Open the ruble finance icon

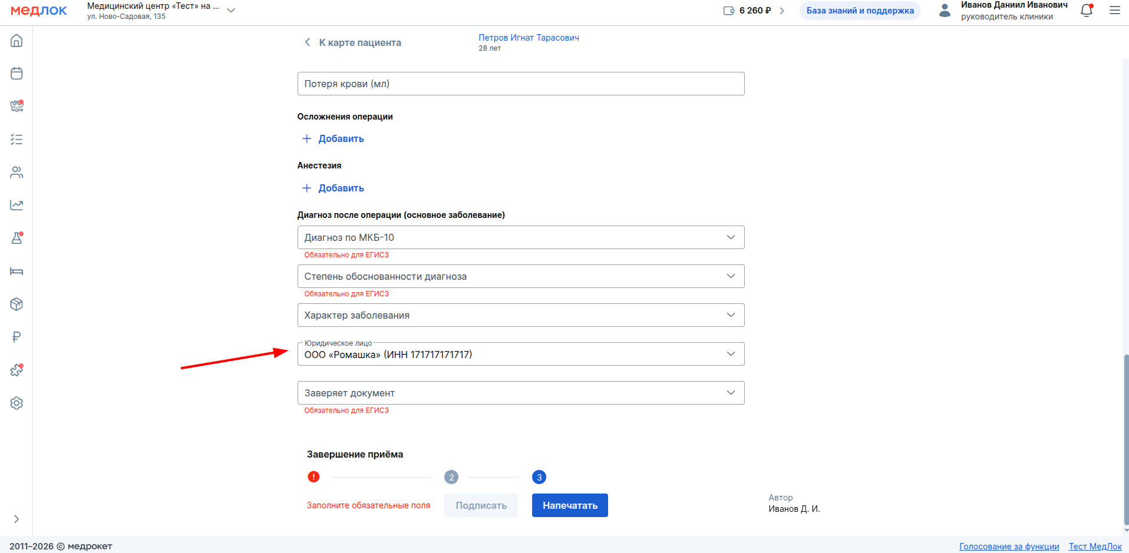[x=16, y=337]
